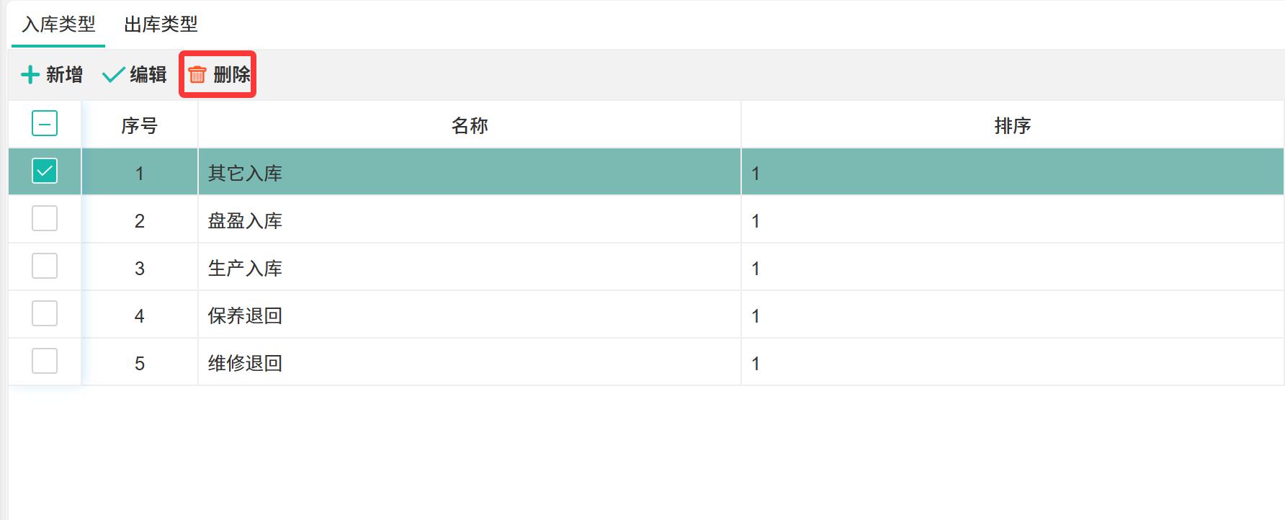Click the 排序 column header

click(1012, 125)
